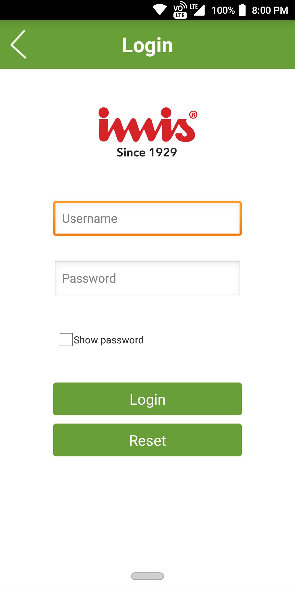Screen dimensions: 295x591
Task: Tap the red imis brand logo
Action: 147,125
